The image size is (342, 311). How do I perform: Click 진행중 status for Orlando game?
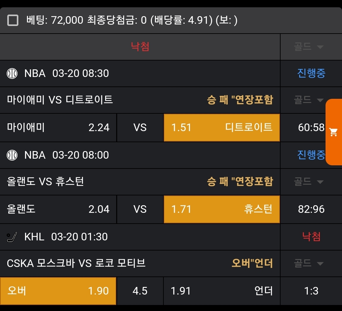click(x=311, y=155)
